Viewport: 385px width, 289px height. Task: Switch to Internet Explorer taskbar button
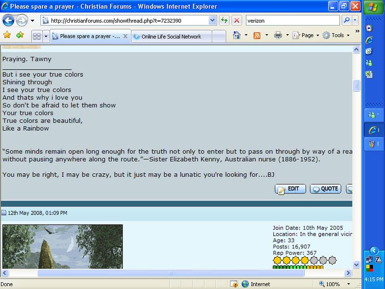tap(374, 130)
